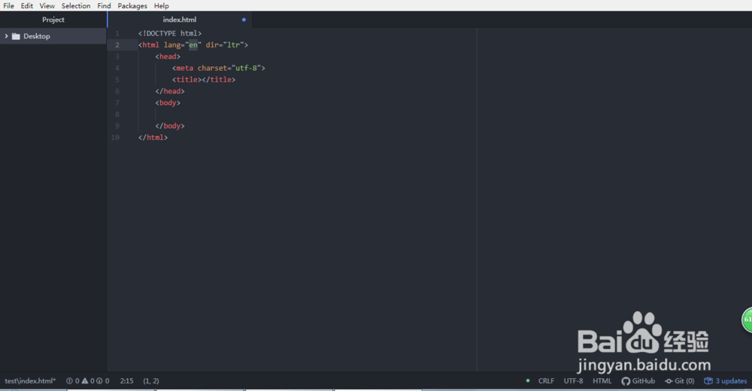Click the meta charset="utf-8" line
The width and height of the screenshot is (752, 391).
[x=219, y=68]
